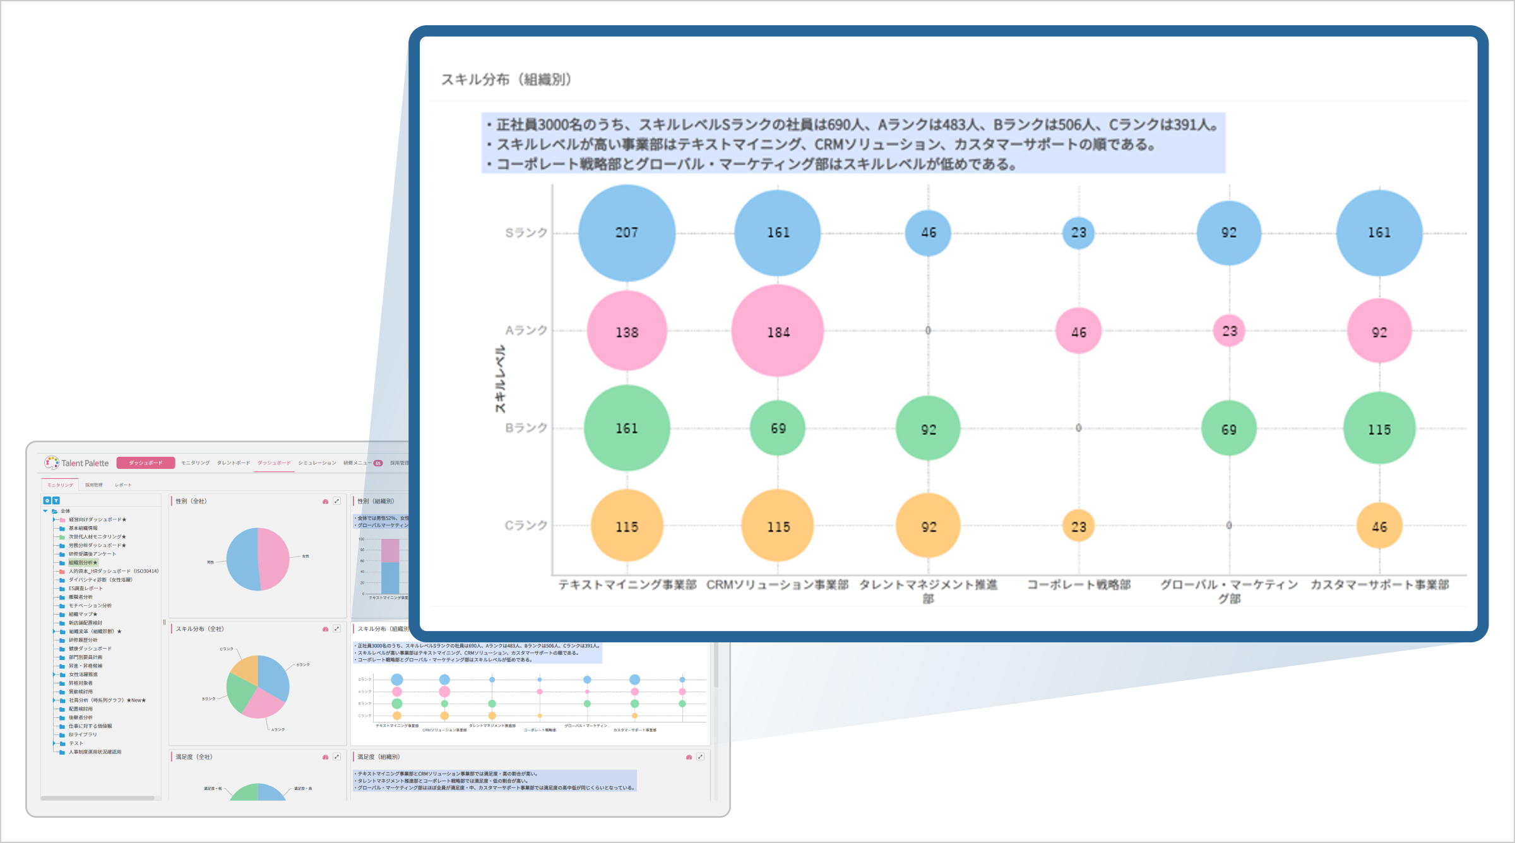Open the タレントボード menu item
The height and width of the screenshot is (843, 1515).
[234, 463]
